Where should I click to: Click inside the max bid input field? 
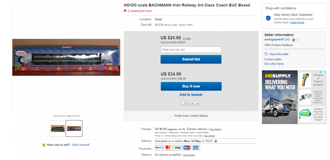point(191,50)
